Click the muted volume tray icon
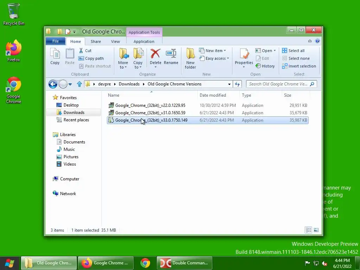This screenshot has height=270, width=360. (x=324, y=263)
